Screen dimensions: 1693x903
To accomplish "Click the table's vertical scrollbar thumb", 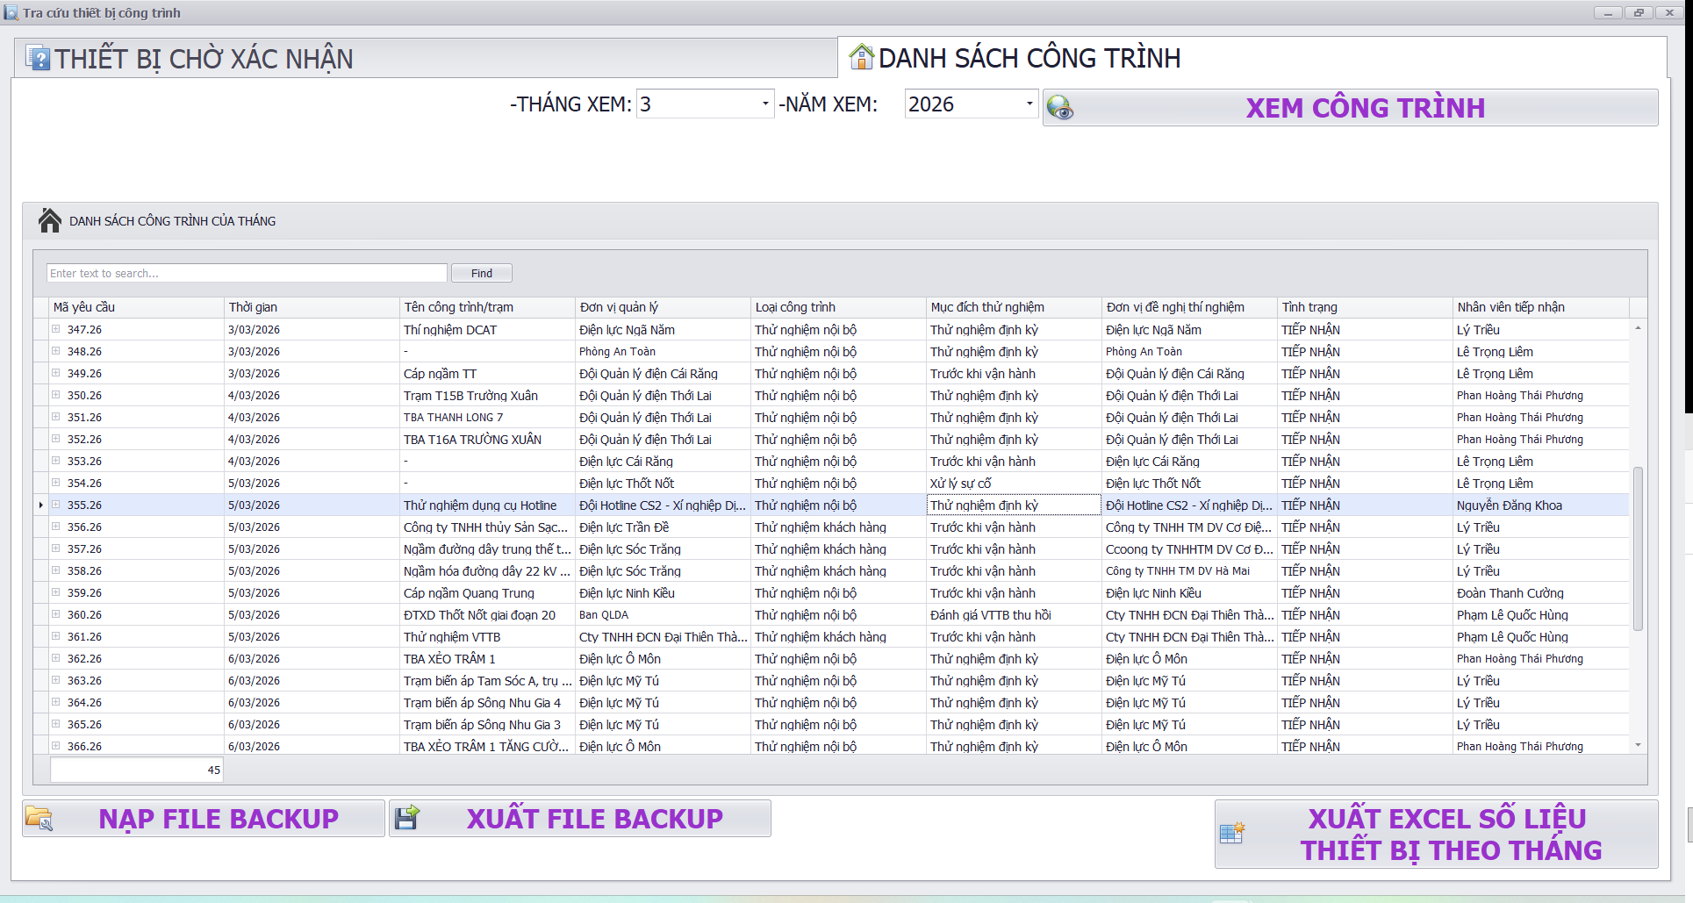I will click(1638, 548).
